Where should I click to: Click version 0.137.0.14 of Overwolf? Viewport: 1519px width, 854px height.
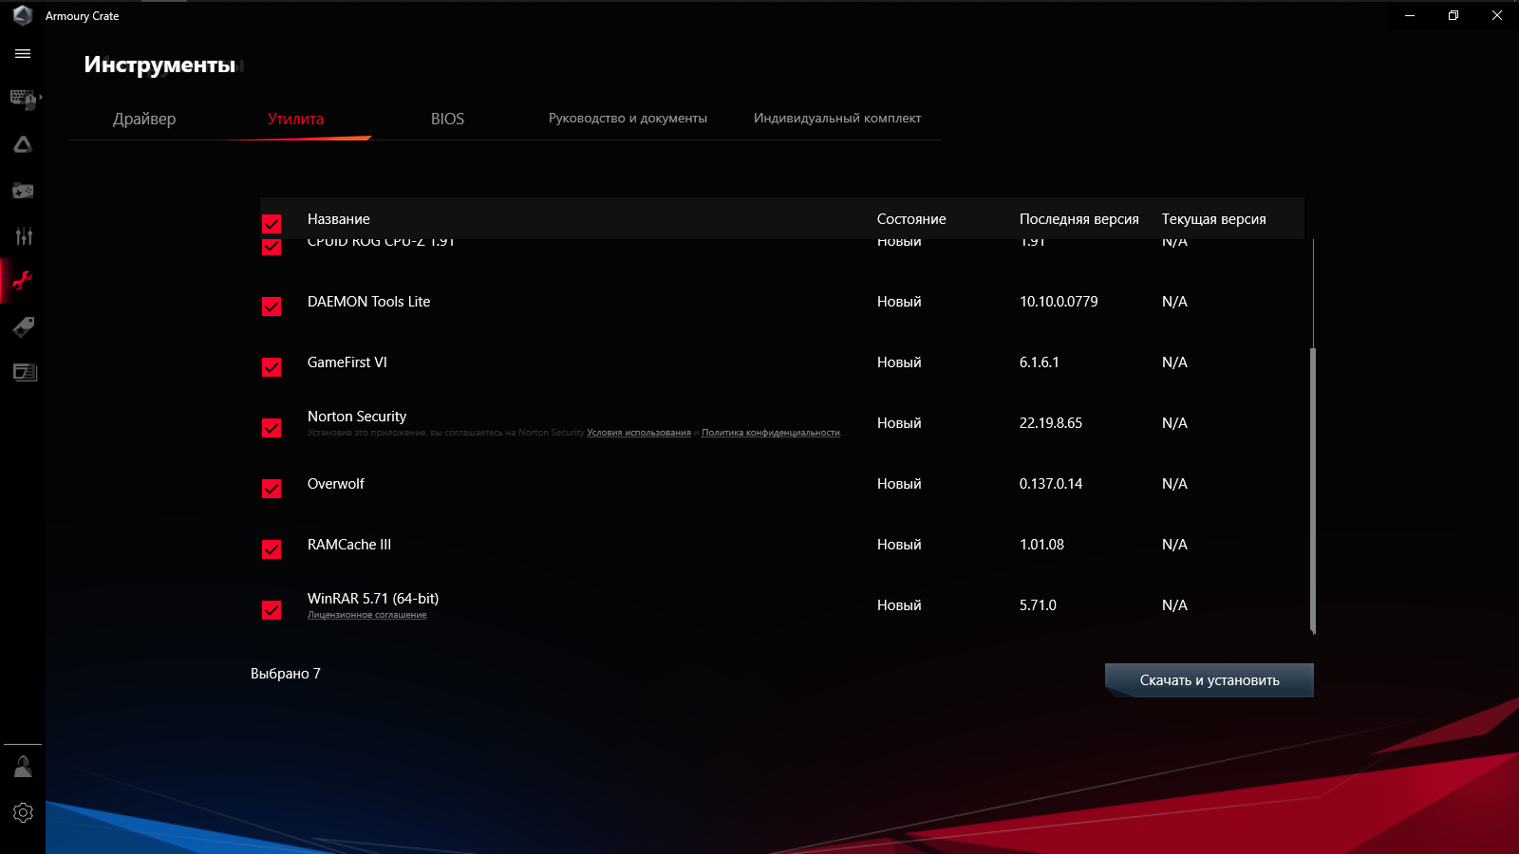1051,484
